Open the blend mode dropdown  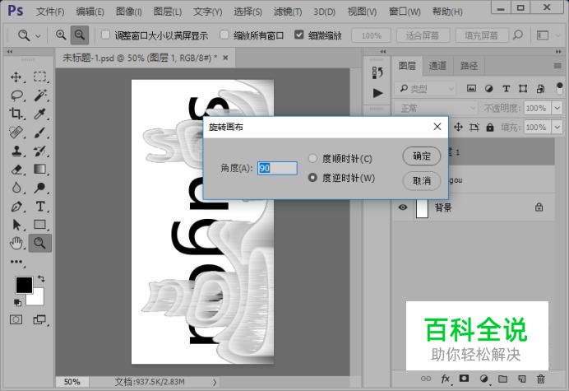coord(437,108)
